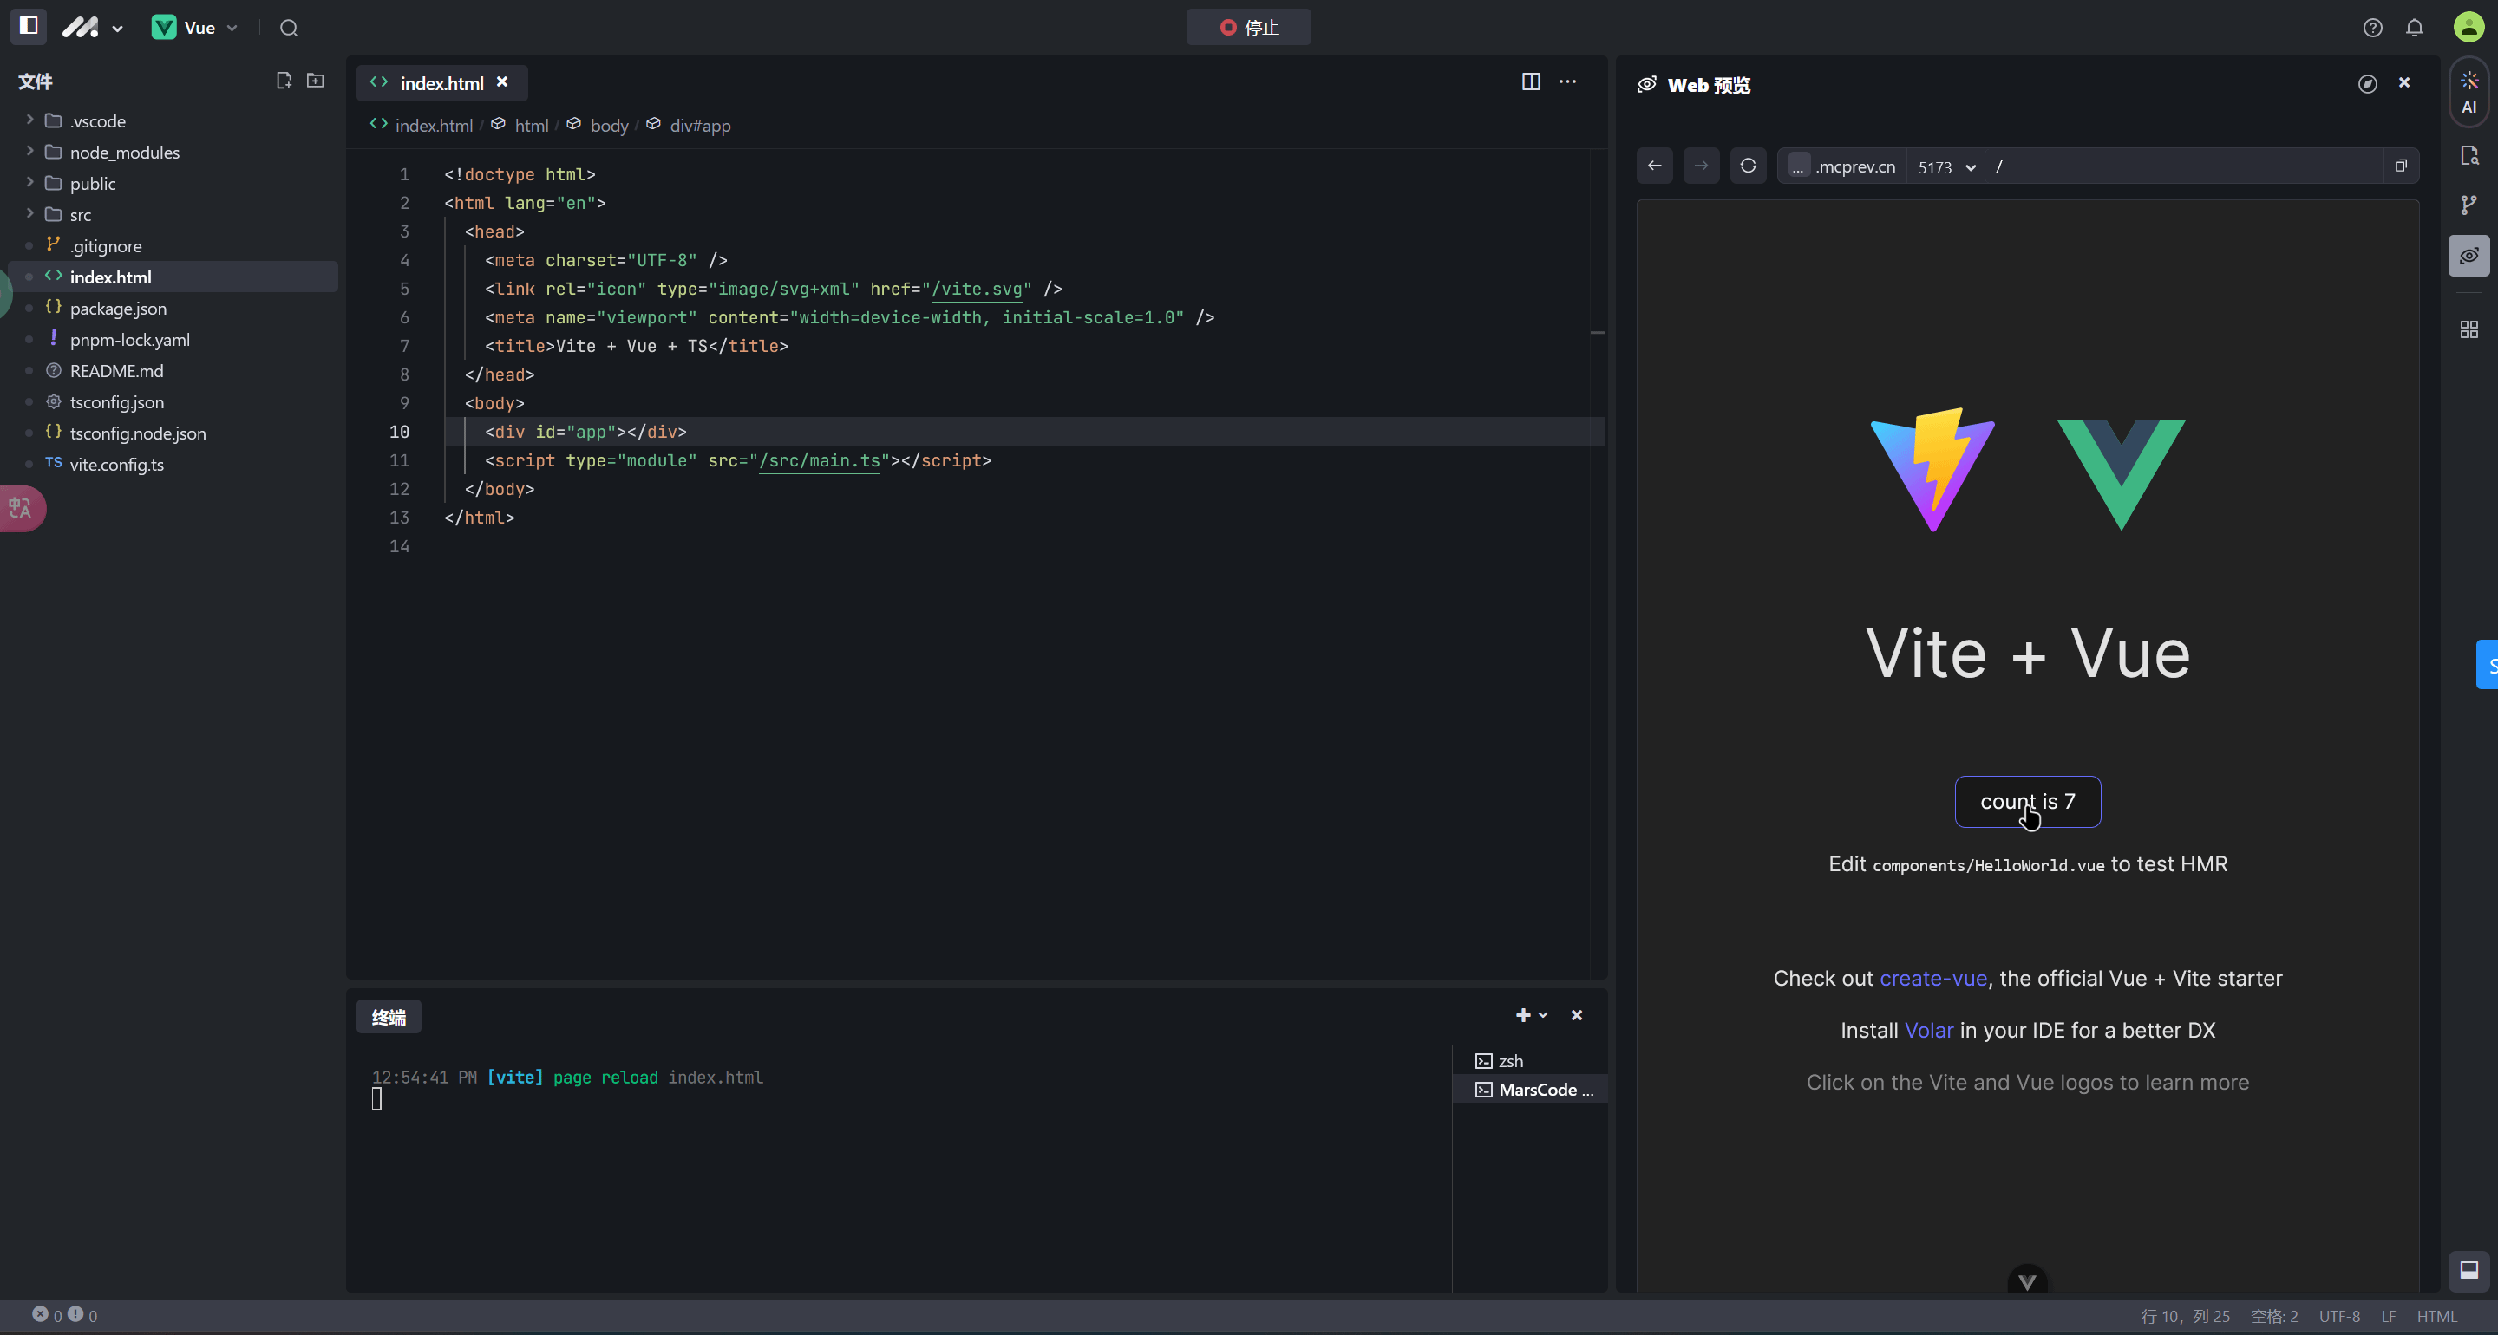Open the file search sidebar icon
Viewport: 2498px width, 1335px height.
pyautogui.click(x=2469, y=155)
